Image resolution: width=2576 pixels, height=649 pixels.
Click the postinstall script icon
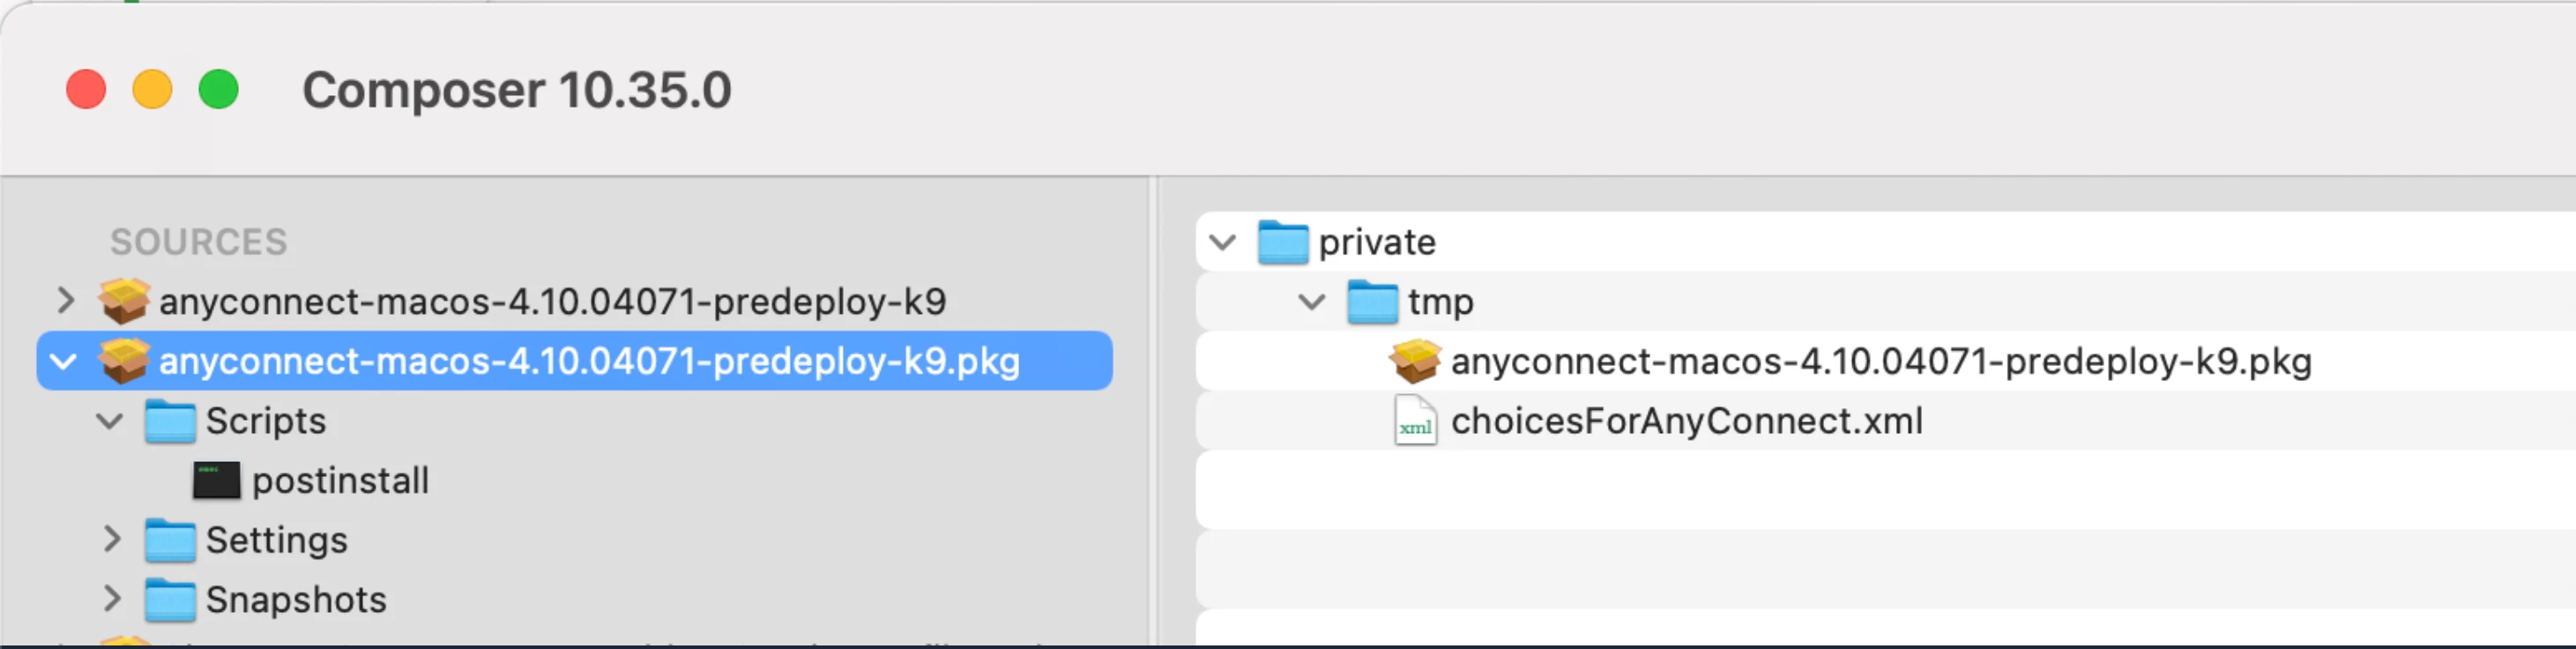[216, 480]
